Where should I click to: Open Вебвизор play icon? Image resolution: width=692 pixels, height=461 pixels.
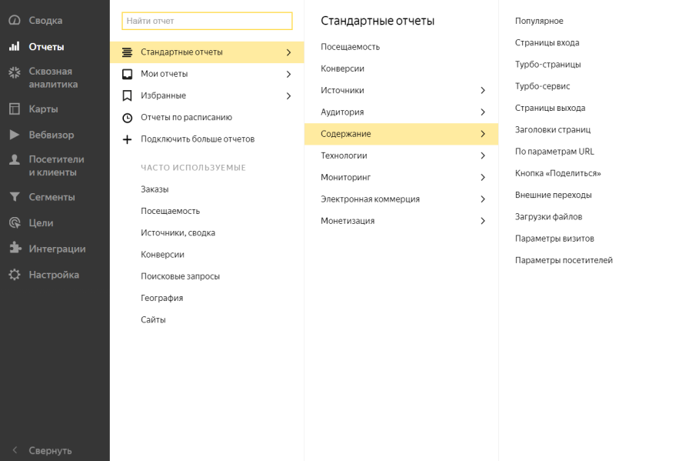point(15,135)
